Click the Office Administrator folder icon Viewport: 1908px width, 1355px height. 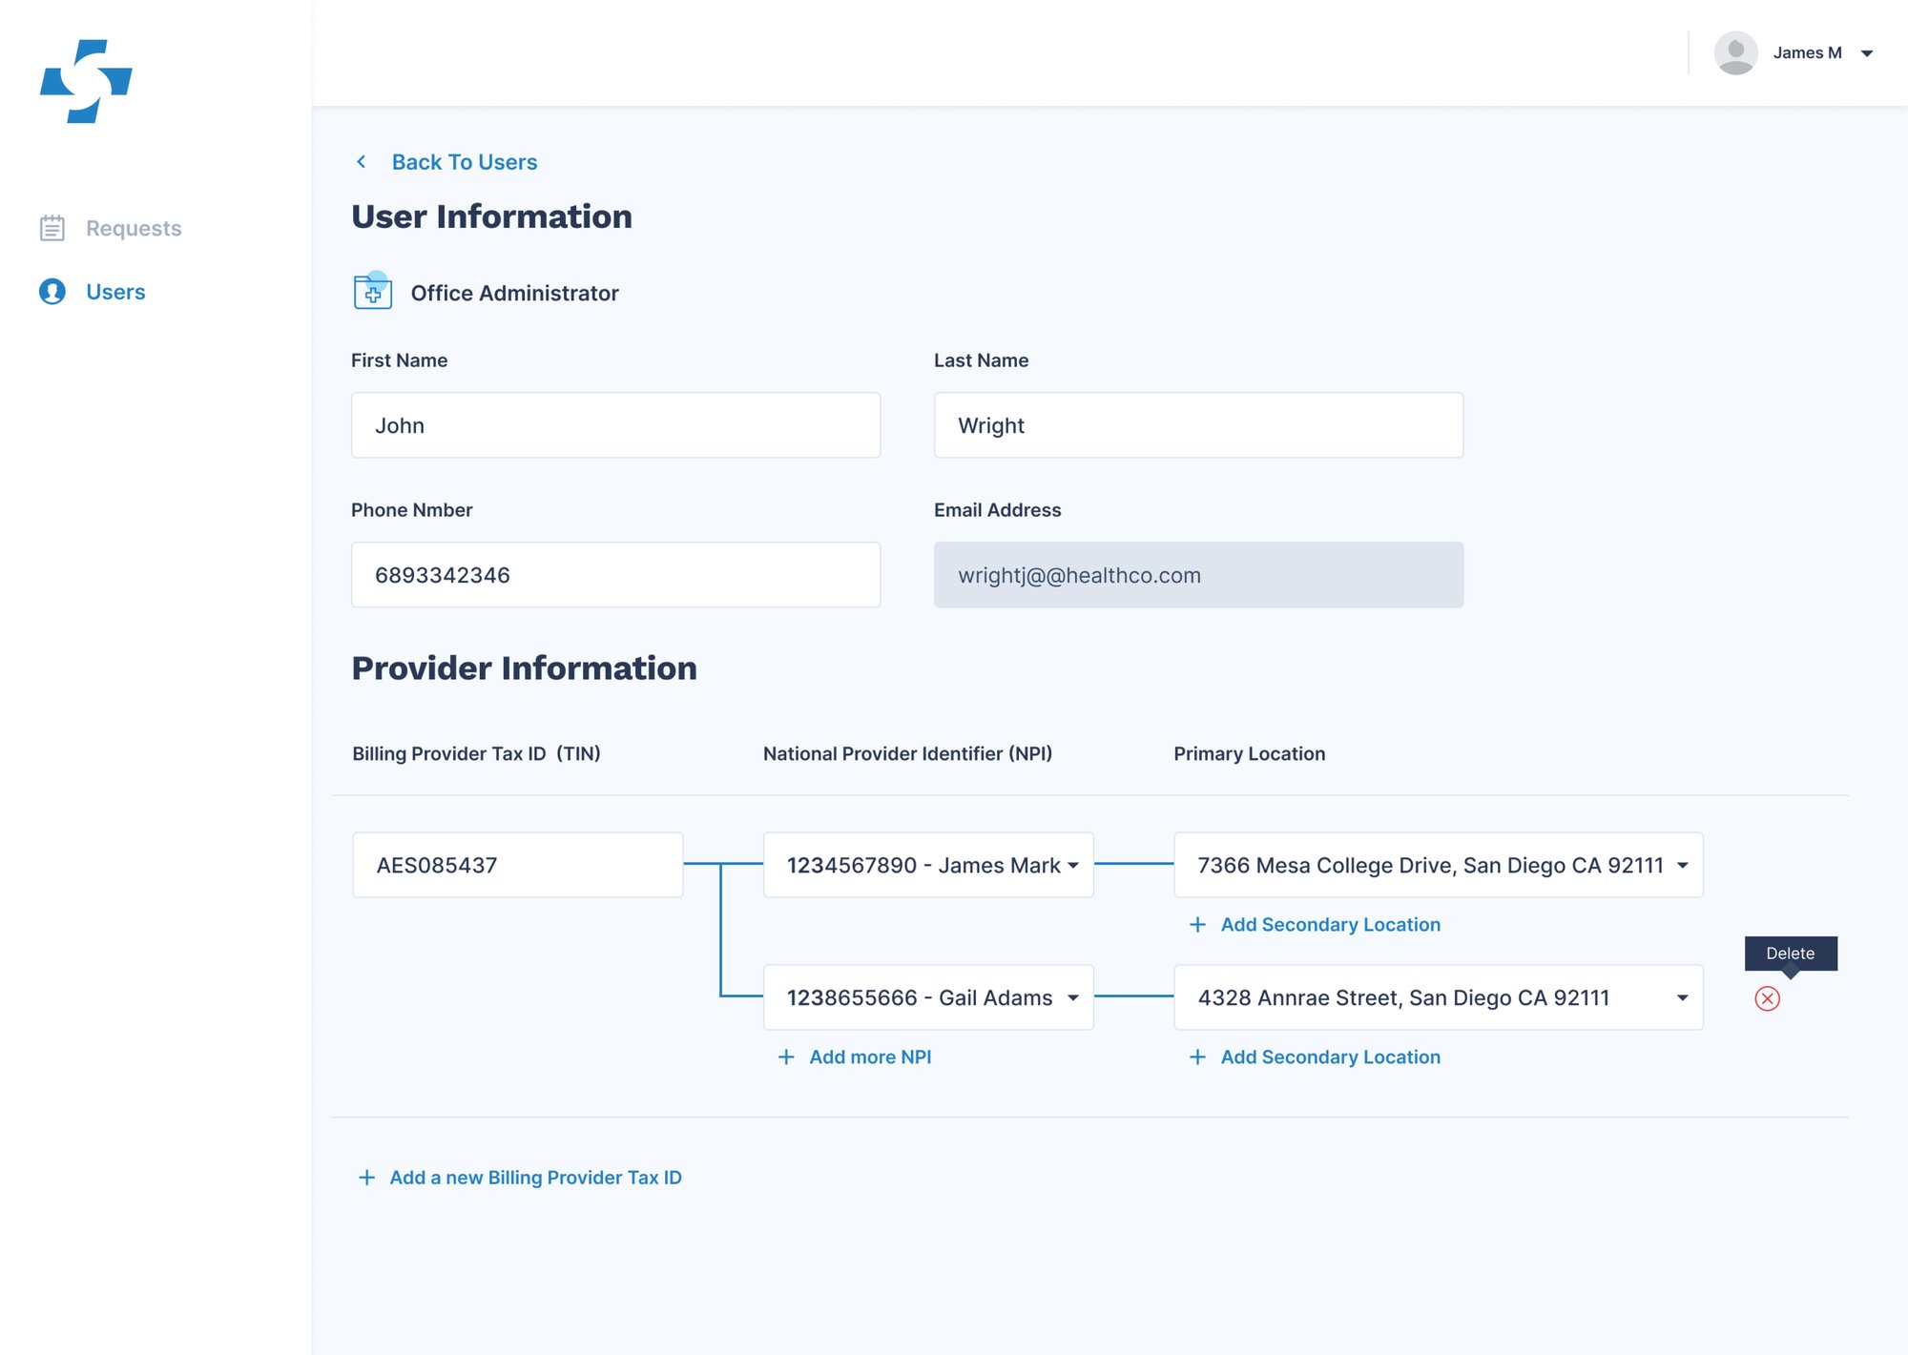[x=373, y=292]
